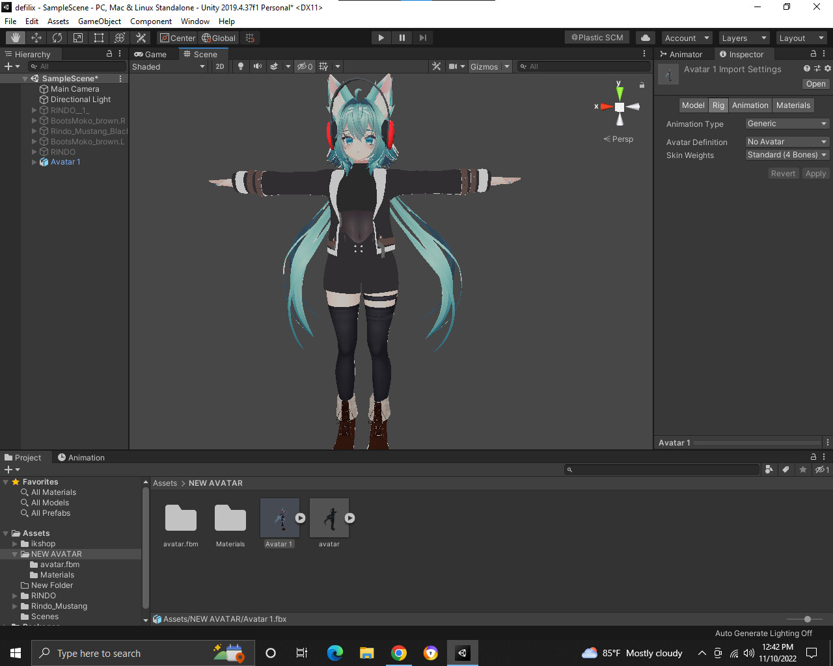Select the Scale tool

coord(77,37)
